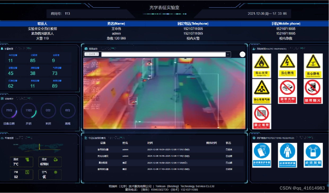This screenshot has height=193, width=329.
Task: Click the air quality sun icon
Action: point(56,172)
